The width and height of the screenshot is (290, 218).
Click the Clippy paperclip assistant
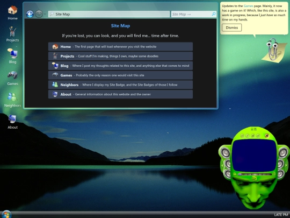tap(274, 50)
